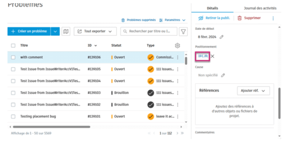Click the Supprimer button
Viewport: 290px width, 145px height.
249,18
